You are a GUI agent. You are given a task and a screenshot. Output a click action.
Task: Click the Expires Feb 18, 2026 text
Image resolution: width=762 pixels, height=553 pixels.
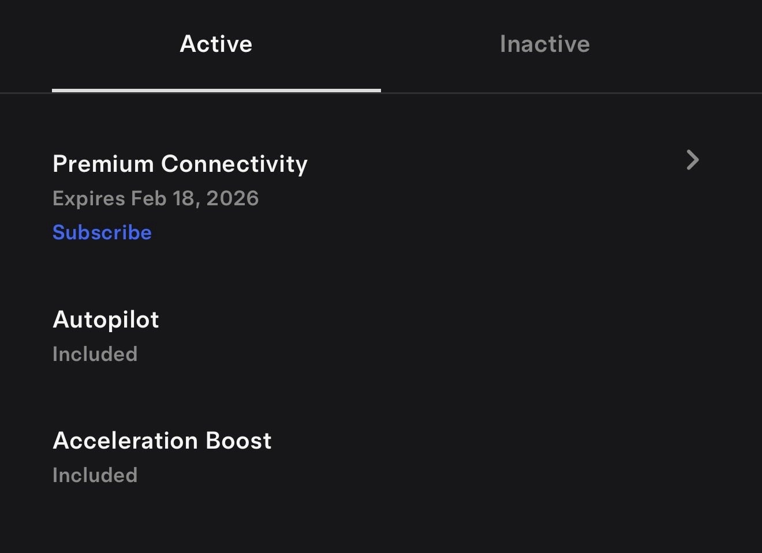pyautogui.click(x=155, y=198)
